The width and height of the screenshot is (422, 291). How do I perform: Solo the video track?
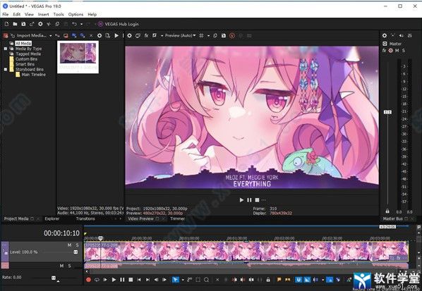tap(77, 245)
